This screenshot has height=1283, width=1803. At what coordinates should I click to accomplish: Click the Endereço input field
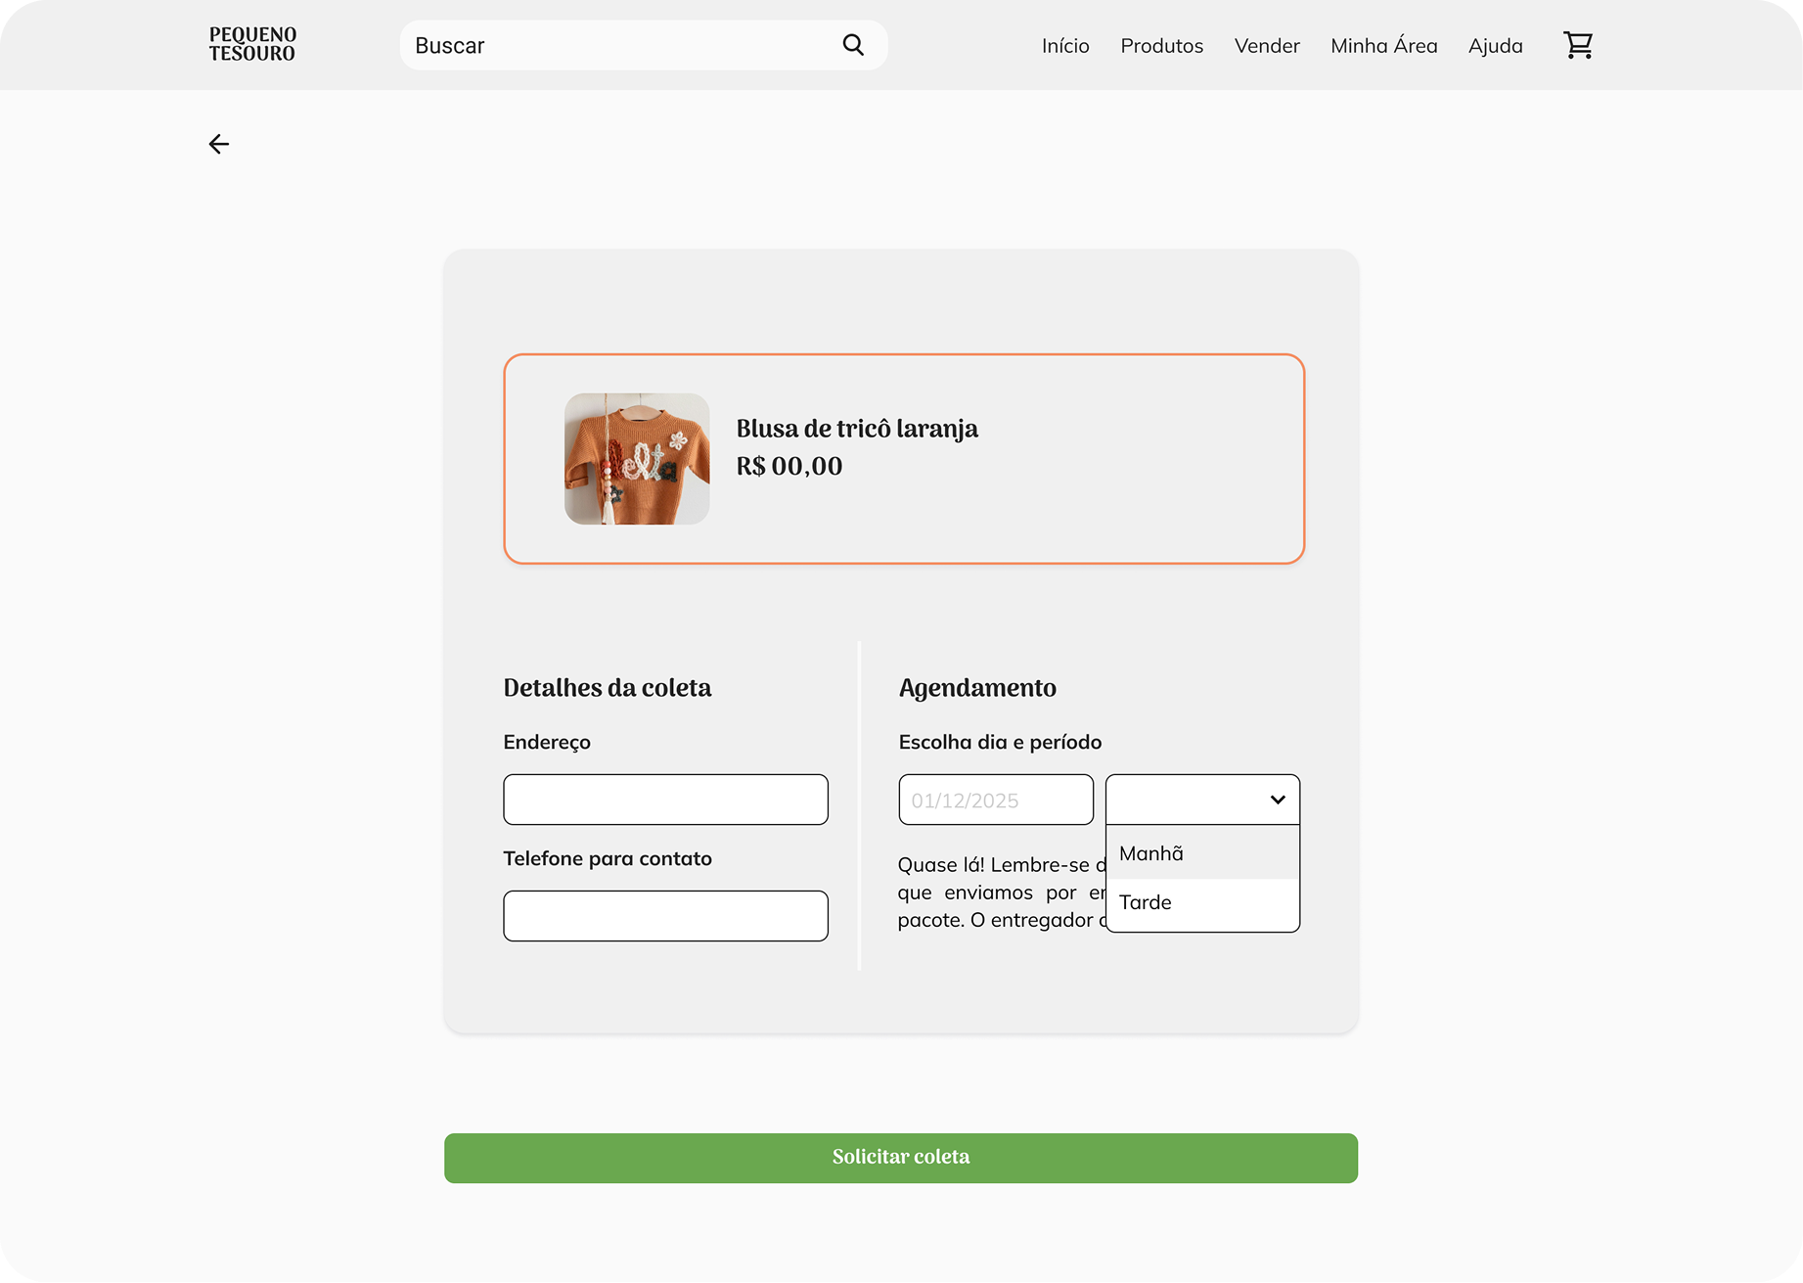tap(665, 800)
